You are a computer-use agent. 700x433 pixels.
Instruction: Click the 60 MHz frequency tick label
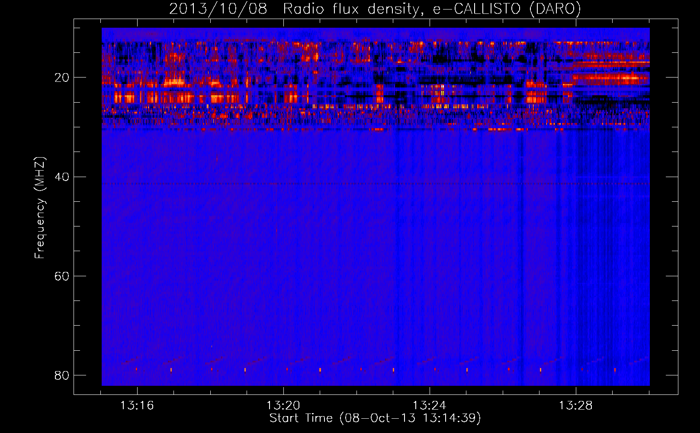tap(62, 276)
